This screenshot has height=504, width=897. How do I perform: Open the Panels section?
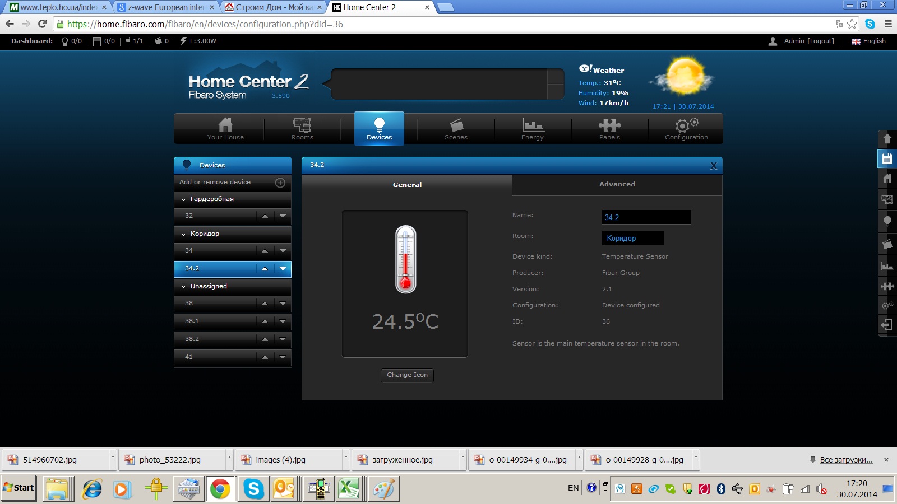pos(609,129)
